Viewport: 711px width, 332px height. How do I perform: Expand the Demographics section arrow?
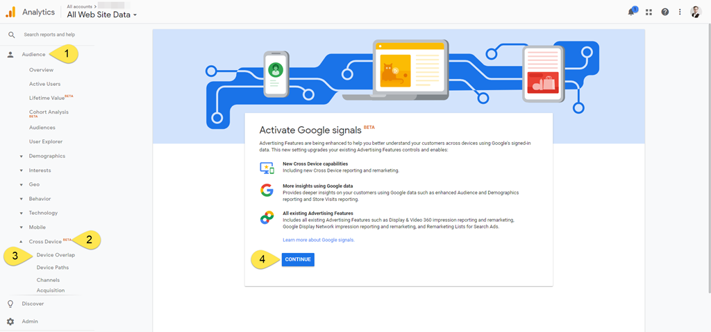tap(21, 156)
